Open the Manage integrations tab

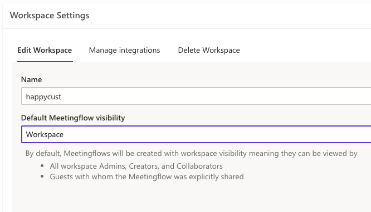(124, 51)
